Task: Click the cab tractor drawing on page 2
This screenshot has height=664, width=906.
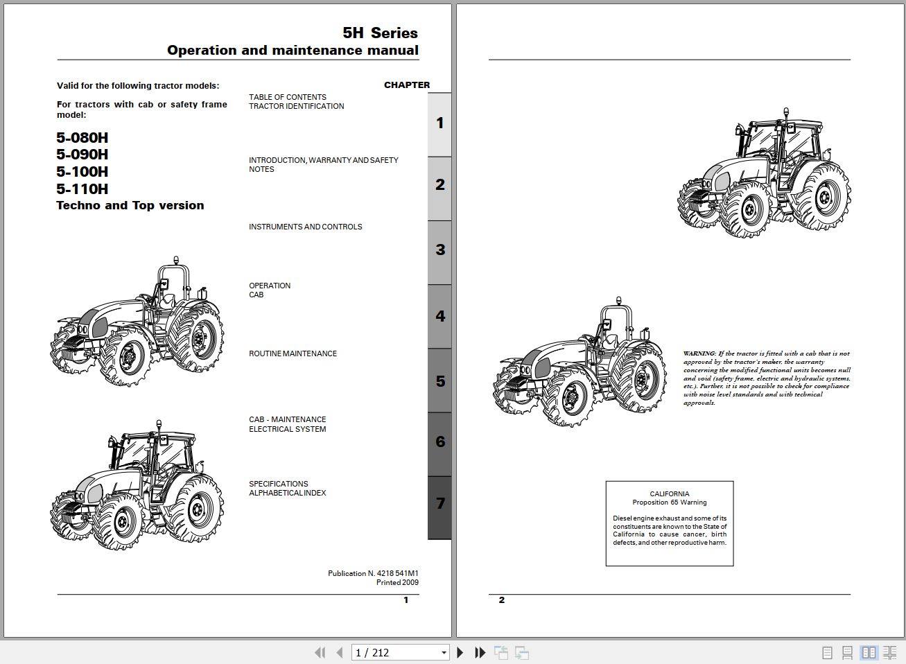Action: (765, 173)
